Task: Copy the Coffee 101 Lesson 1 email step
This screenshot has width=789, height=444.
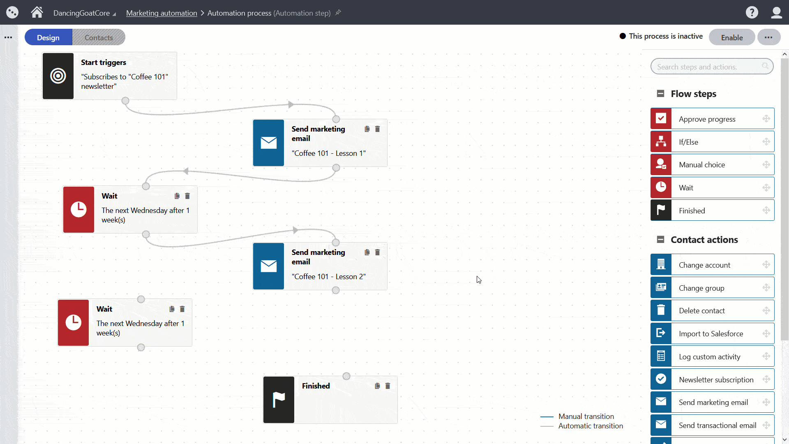Action: click(367, 129)
